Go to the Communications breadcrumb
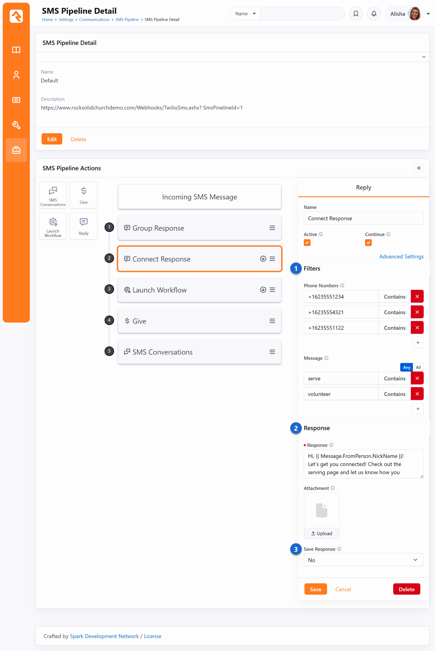This screenshot has width=435, height=651. coord(94,20)
